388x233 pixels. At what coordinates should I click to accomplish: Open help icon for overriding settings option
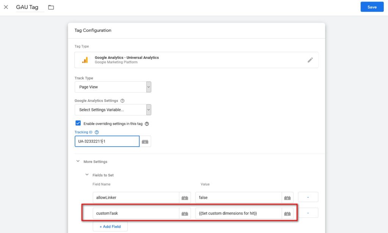147,124
